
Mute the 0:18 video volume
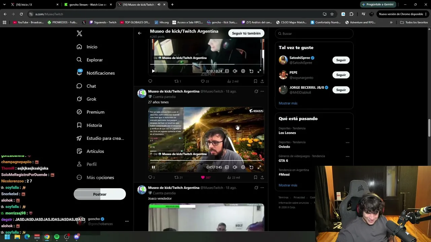tap(235, 71)
